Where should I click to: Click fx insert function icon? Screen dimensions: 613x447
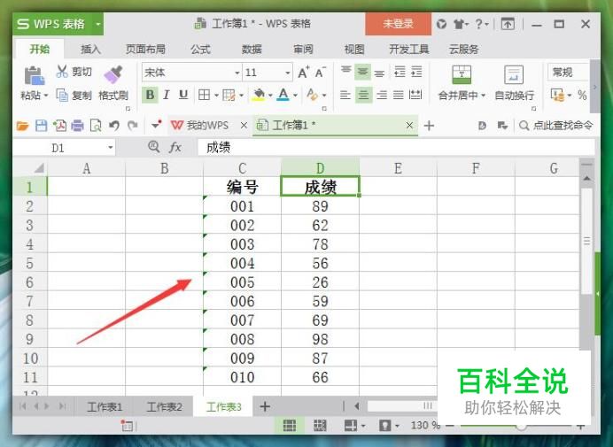click(175, 147)
